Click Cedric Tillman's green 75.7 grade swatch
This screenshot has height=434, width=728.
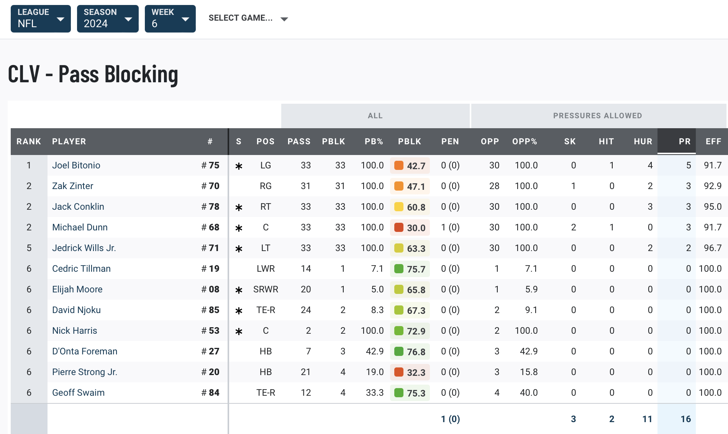(x=399, y=269)
